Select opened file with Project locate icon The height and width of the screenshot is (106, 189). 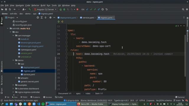click(x=38, y=18)
